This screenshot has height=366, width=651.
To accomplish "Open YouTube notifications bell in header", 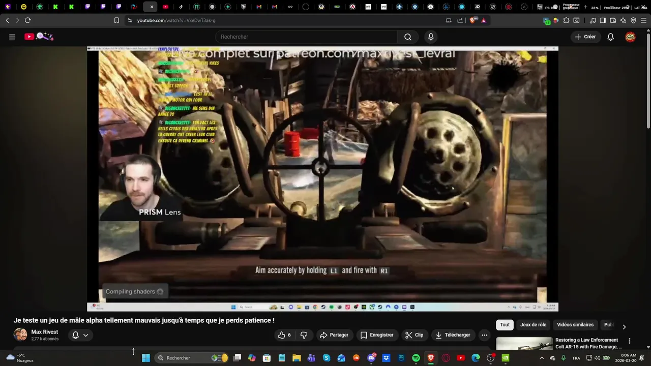I will pos(611,37).
